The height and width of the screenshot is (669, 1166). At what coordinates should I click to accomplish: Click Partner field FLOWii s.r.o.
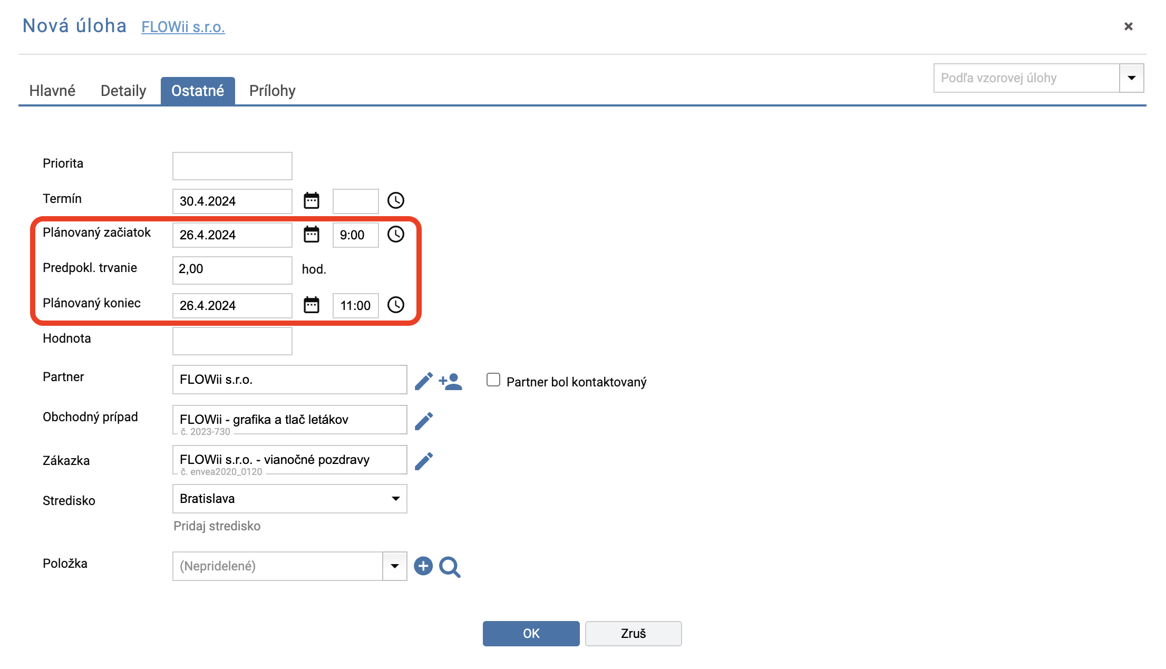point(290,380)
